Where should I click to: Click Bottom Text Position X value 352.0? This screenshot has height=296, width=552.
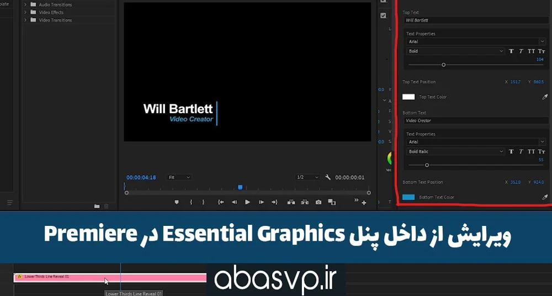[516, 182]
